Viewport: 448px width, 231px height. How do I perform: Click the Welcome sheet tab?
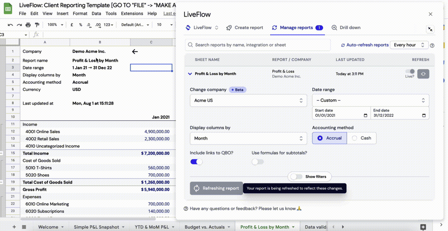[51, 227]
